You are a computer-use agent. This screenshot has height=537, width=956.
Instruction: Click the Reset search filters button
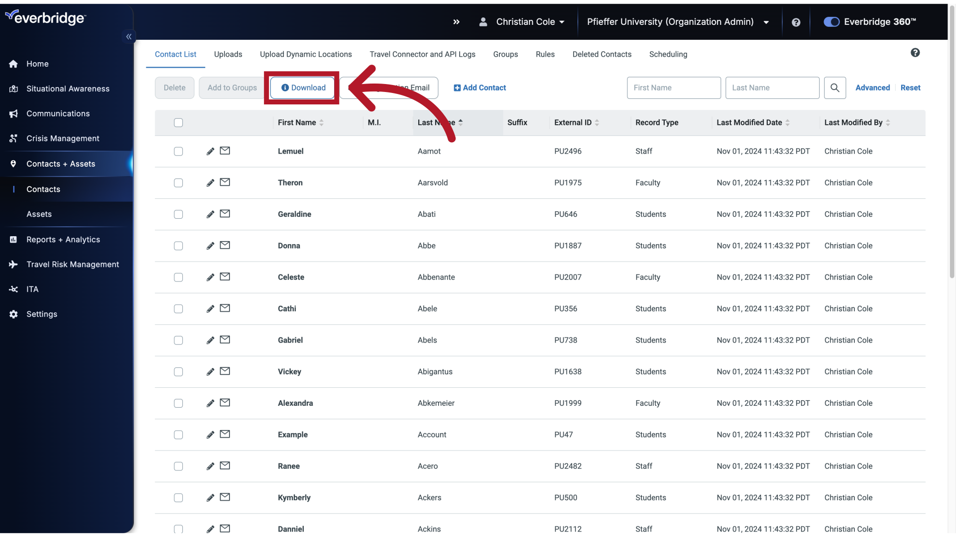(910, 88)
